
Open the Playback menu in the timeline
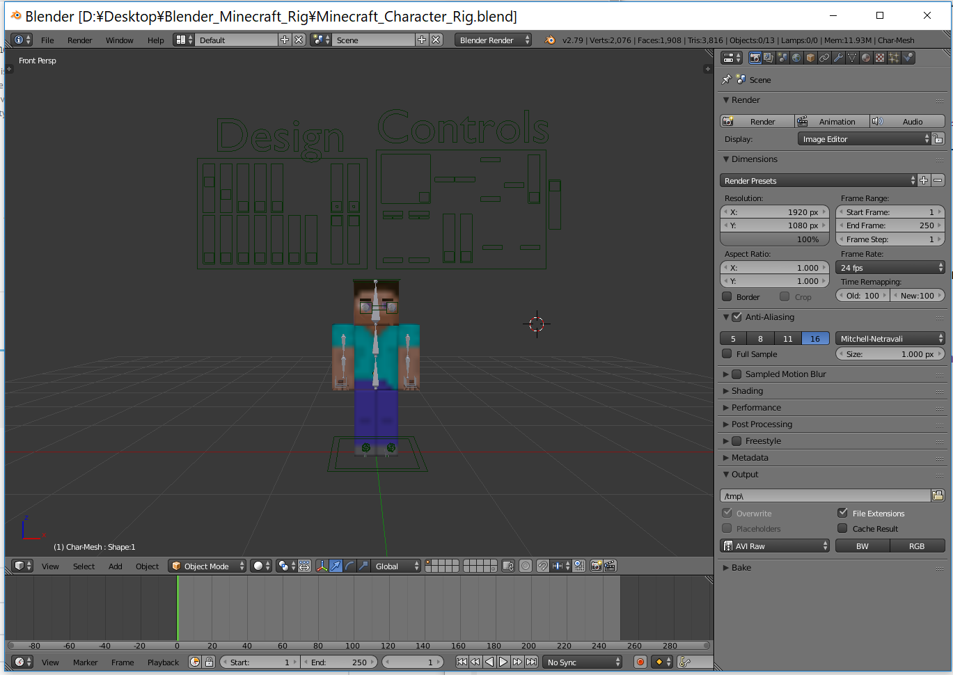tap(163, 662)
